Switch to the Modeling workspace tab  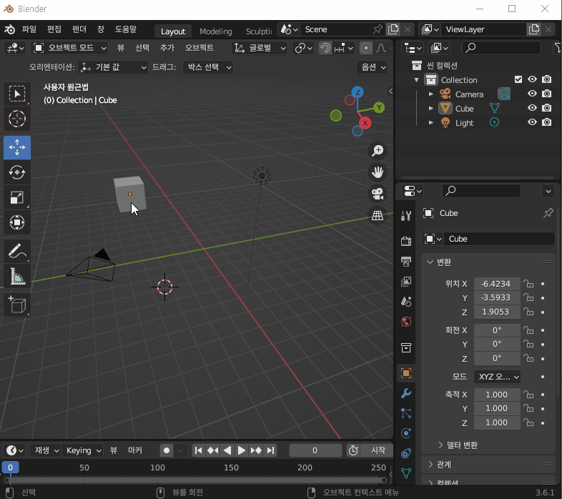point(215,31)
